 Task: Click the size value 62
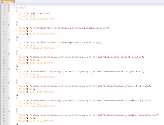click(31, 31)
